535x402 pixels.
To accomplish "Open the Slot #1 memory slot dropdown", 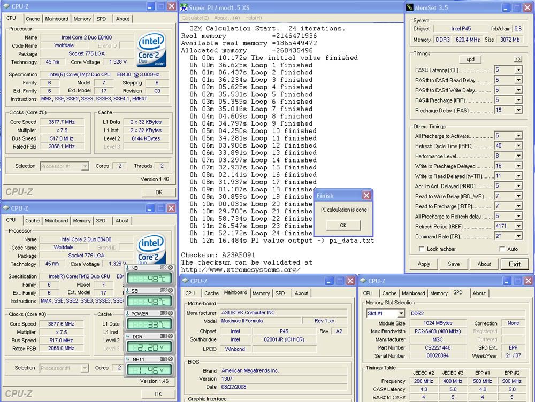I will coord(401,313).
